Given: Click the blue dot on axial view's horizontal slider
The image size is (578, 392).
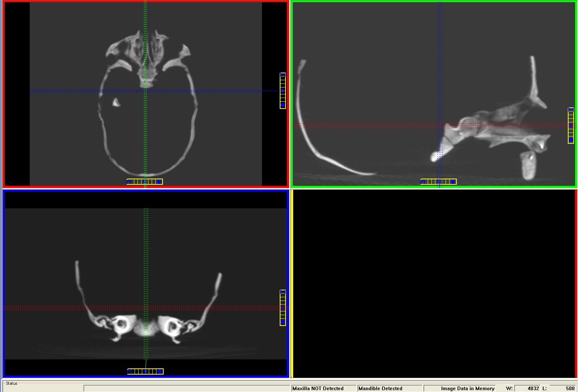Looking at the screenshot, I should (x=159, y=181).
